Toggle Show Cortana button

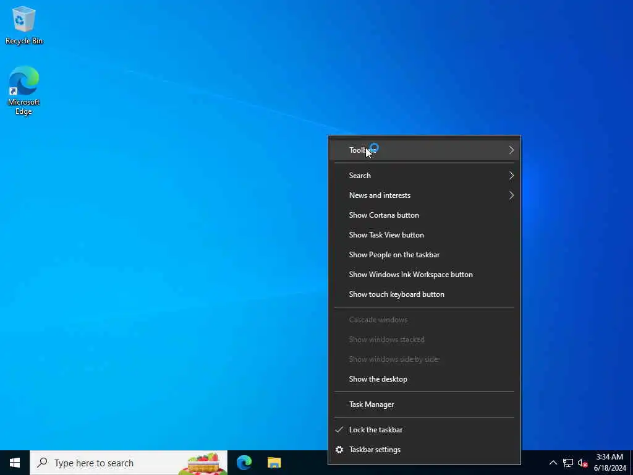424,215
